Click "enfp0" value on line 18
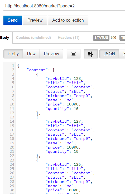The width and height of the screenshot is (125, 194). point(82,138)
